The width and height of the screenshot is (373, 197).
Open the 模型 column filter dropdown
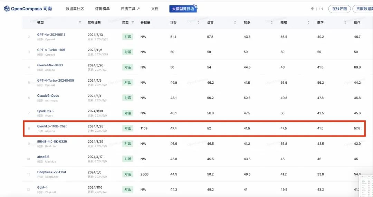click(80, 22)
